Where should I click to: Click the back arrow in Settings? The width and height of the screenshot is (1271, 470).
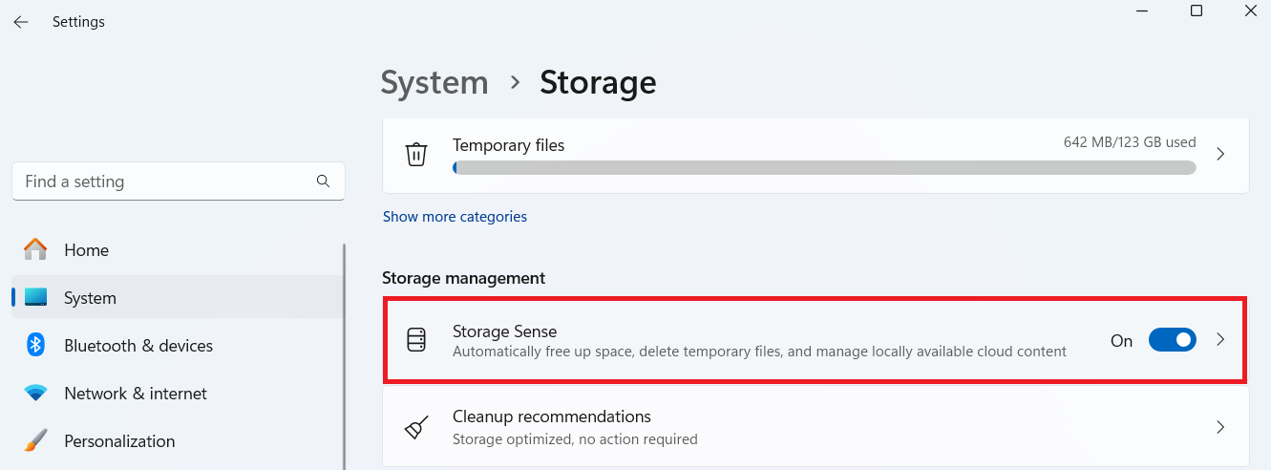tap(21, 22)
